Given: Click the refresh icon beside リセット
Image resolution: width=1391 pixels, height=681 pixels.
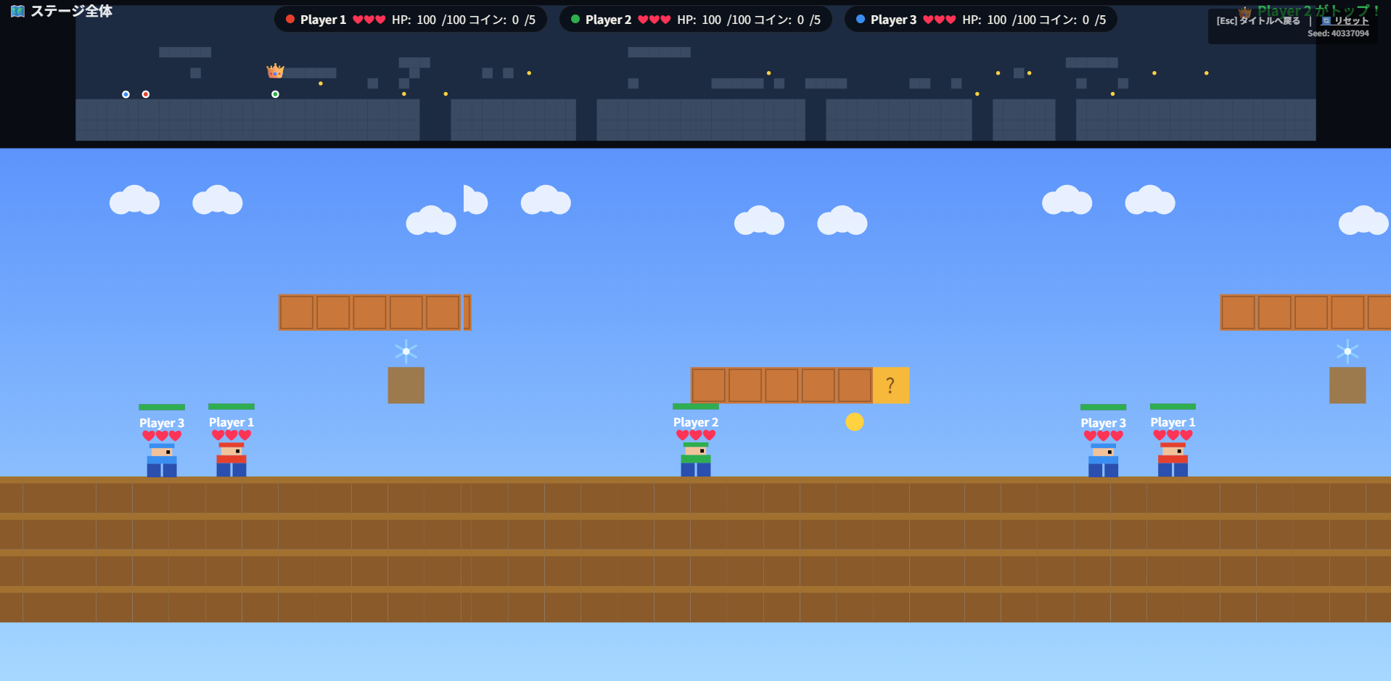Looking at the screenshot, I should pos(1326,21).
